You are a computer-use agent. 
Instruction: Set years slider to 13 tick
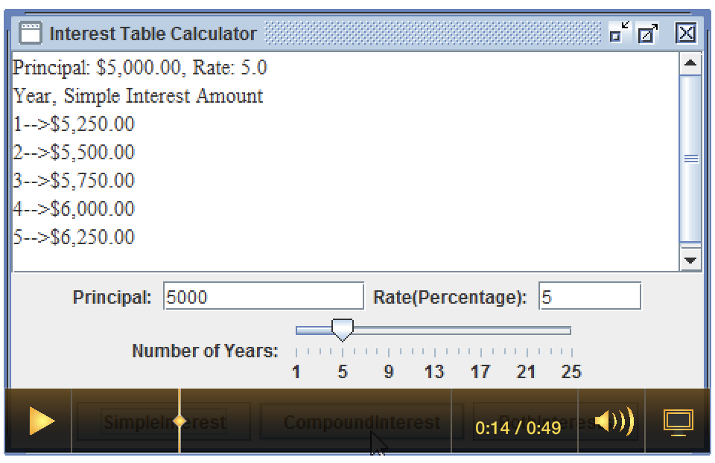[x=434, y=331]
